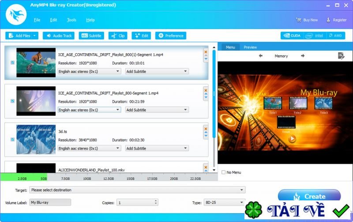Screen dimensions: 353x222
Task: Open the Clip scissors tool
Action: [117, 36]
